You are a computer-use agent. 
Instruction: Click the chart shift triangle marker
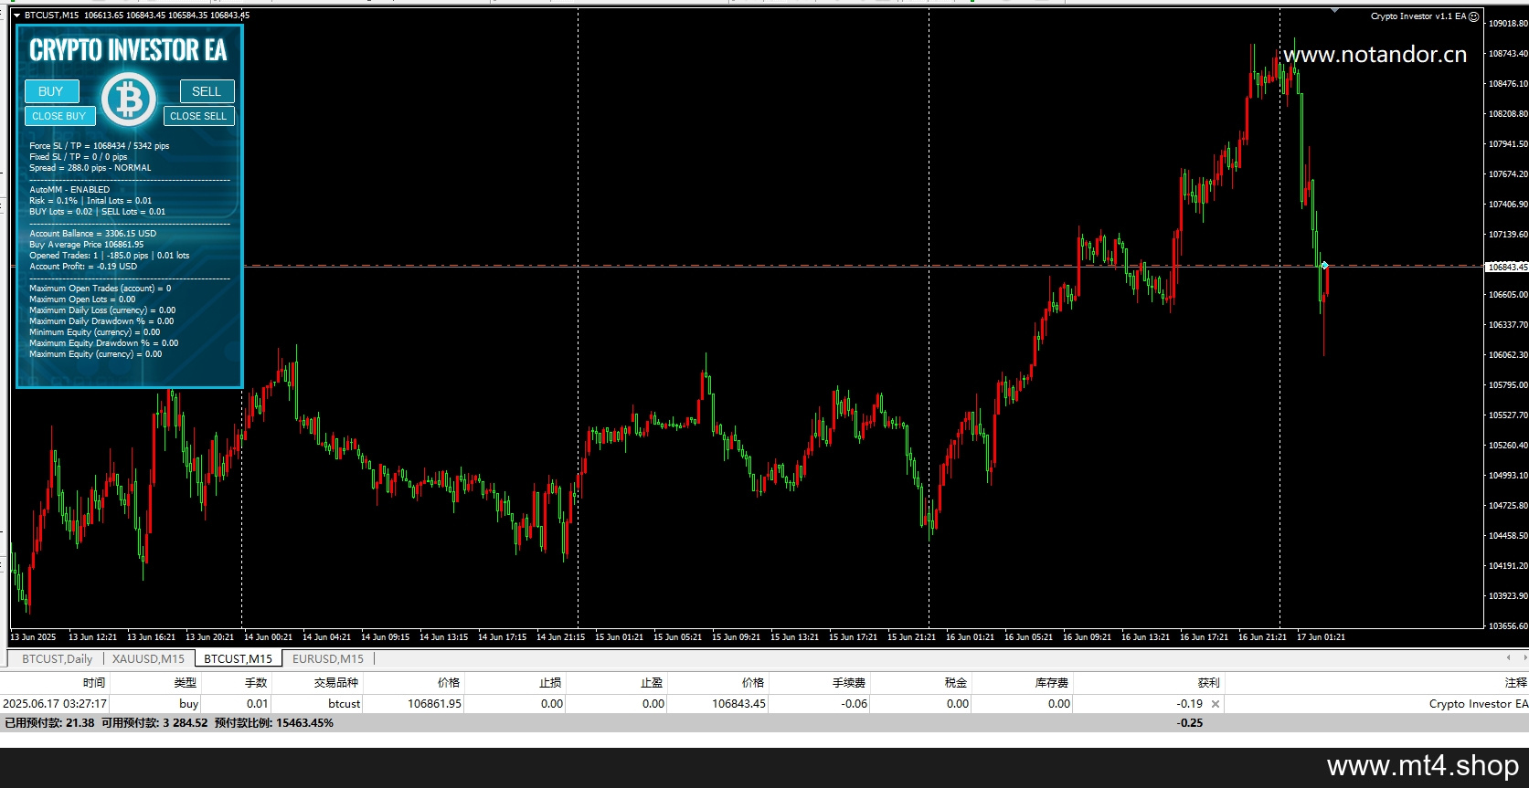[1335, 12]
